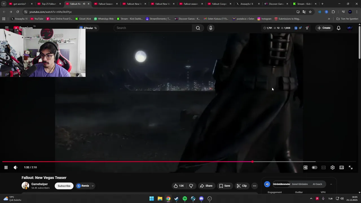Open the vidIQ list icon in header
Viewport: 361px width, 203px height.
301,28
